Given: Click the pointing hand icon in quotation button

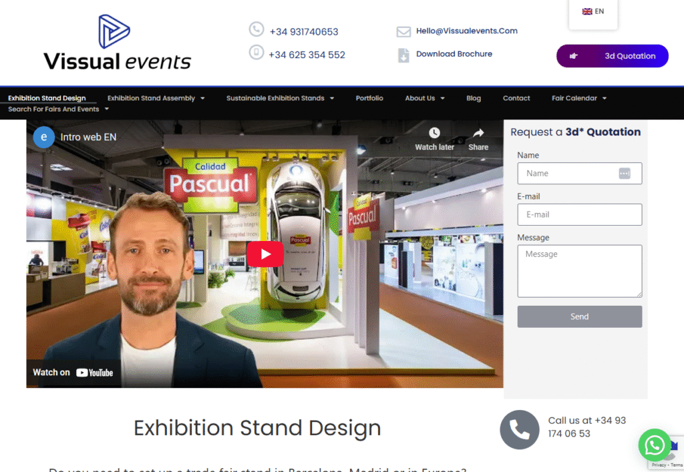Looking at the screenshot, I should click(x=574, y=56).
